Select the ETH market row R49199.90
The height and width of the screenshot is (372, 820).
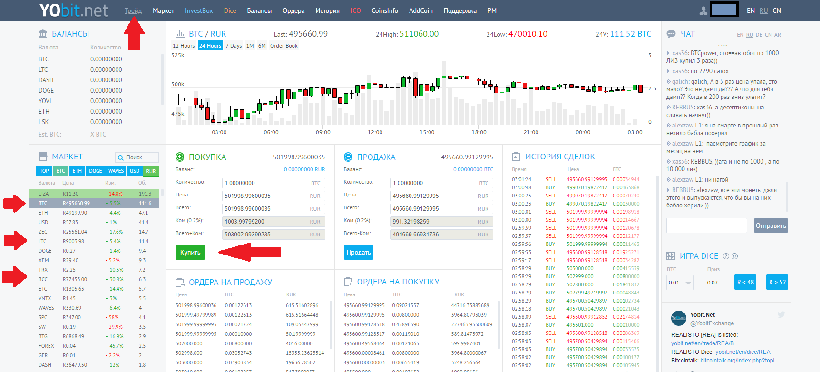pyautogui.click(x=94, y=213)
